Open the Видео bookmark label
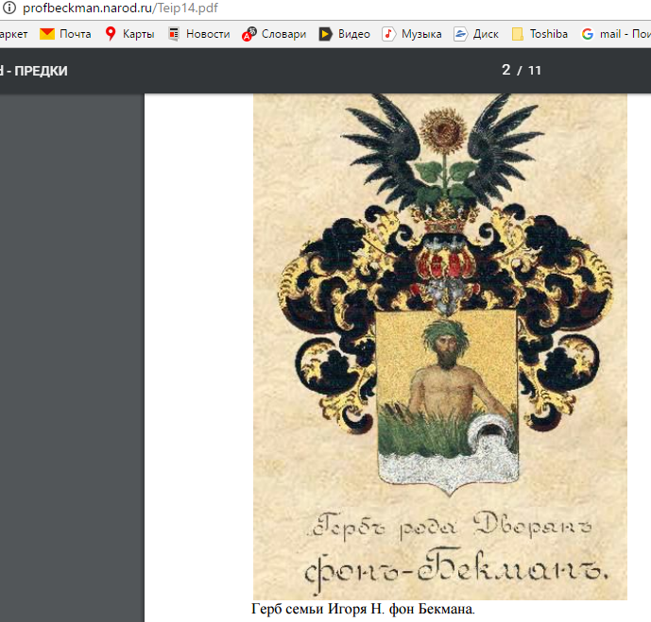The height and width of the screenshot is (622, 651). (x=353, y=34)
